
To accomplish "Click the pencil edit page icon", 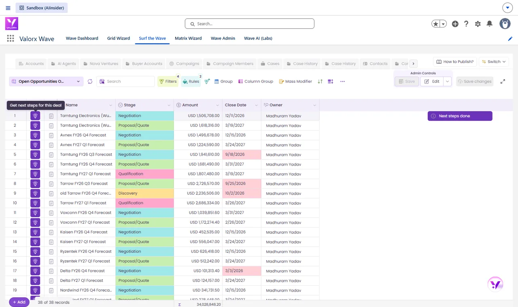I will 510,39.
